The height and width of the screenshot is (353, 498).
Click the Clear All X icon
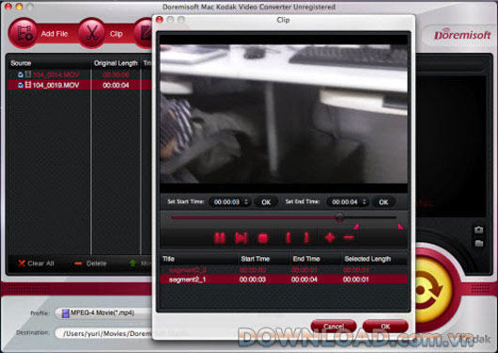[x=22, y=264]
